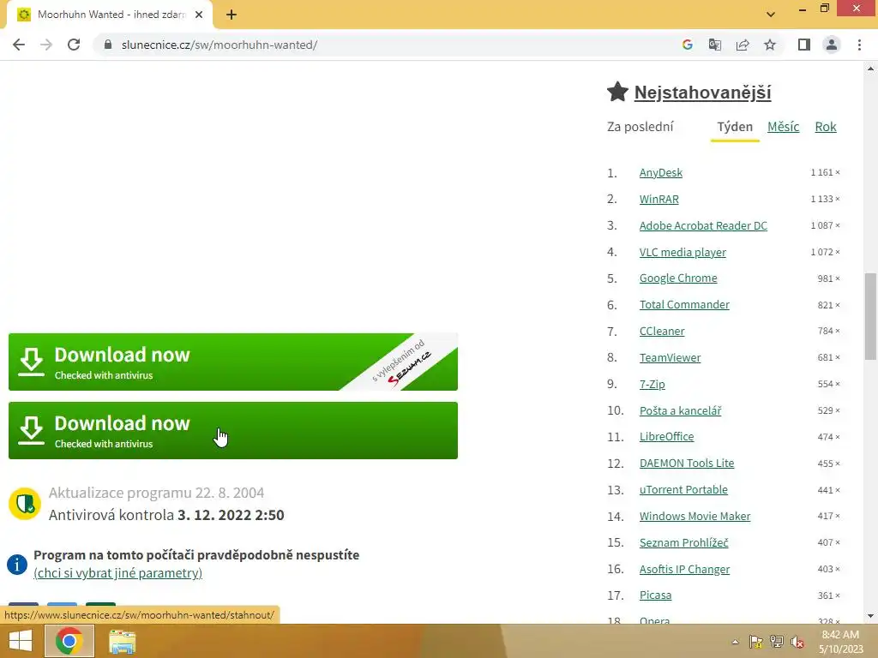Open the uTorrent Portable link

click(683, 489)
